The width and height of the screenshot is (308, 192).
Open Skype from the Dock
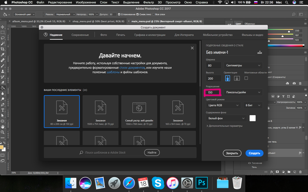(x=158, y=183)
